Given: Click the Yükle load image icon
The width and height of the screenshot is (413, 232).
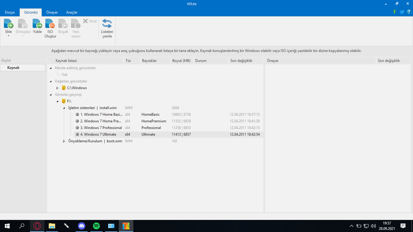Looking at the screenshot, I should pos(37,24).
